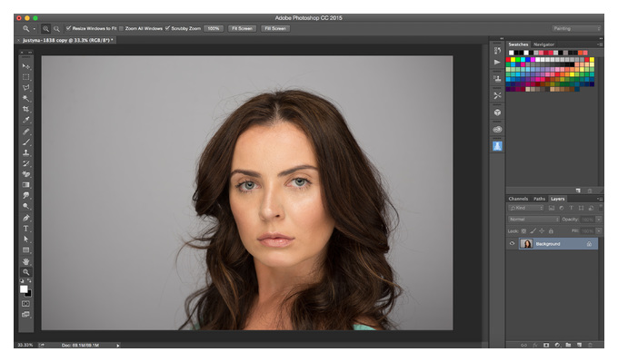Toggle lock transparent pixels
618x362 pixels.
point(523,231)
